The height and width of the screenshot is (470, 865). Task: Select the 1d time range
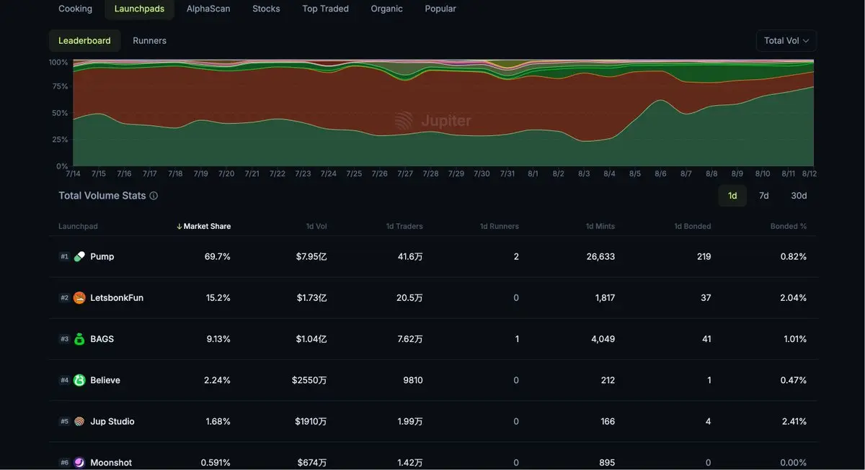tap(732, 196)
